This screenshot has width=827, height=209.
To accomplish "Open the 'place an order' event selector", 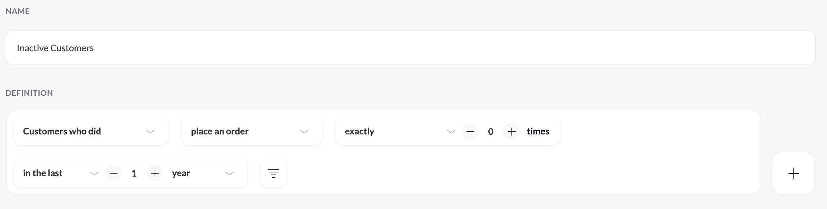I will [x=251, y=131].
